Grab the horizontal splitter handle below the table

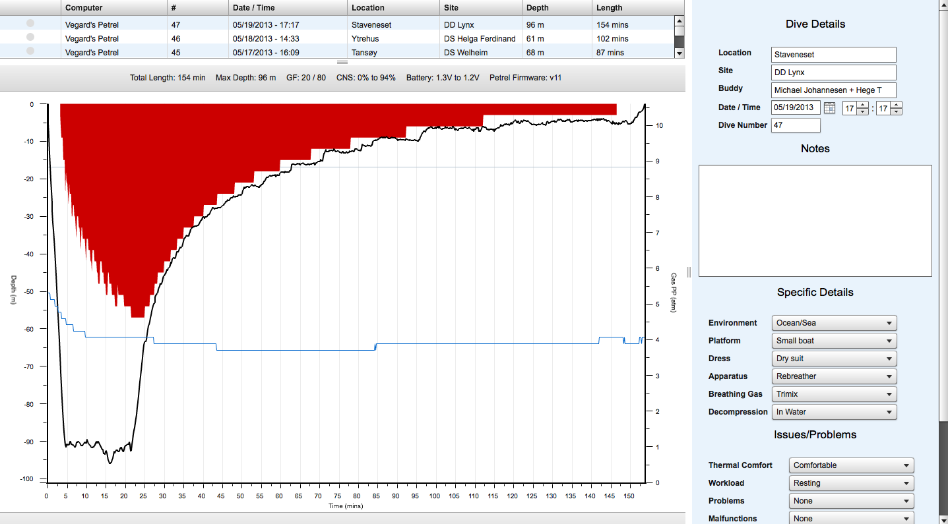(342, 62)
